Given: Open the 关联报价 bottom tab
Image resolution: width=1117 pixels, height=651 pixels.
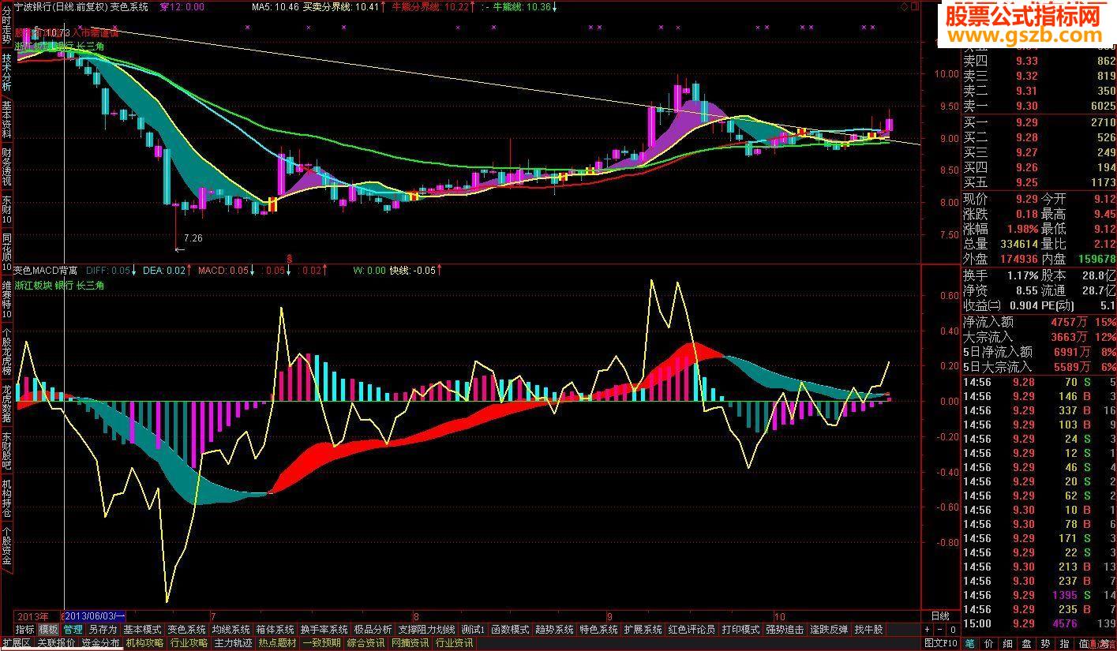Looking at the screenshot, I should (57, 643).
